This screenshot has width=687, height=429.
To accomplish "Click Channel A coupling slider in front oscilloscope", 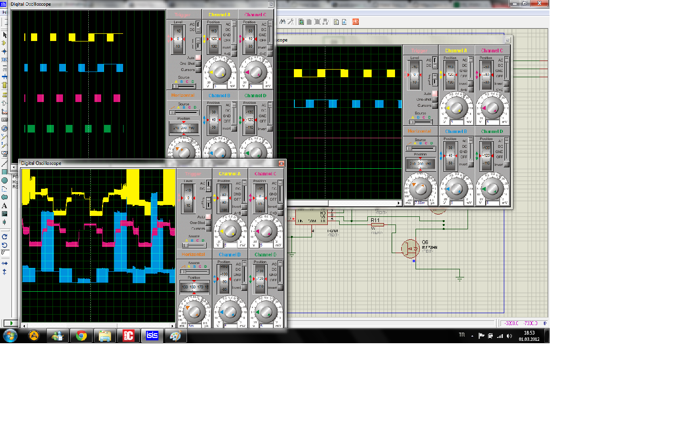I will (x=245, y=191).
